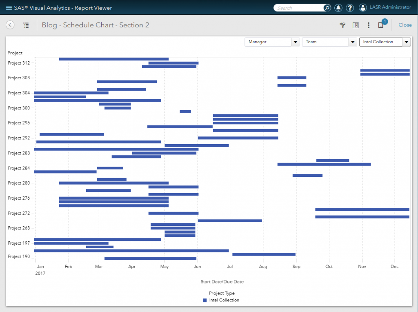Go back using the back arrow
This screenshot has height=312, width=418.
(10, 25)
